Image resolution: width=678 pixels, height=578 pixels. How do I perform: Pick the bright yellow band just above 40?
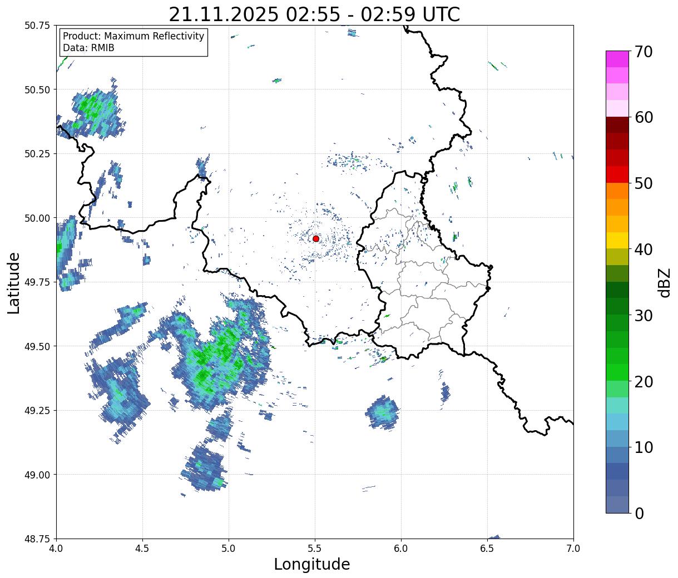point(617,240)
